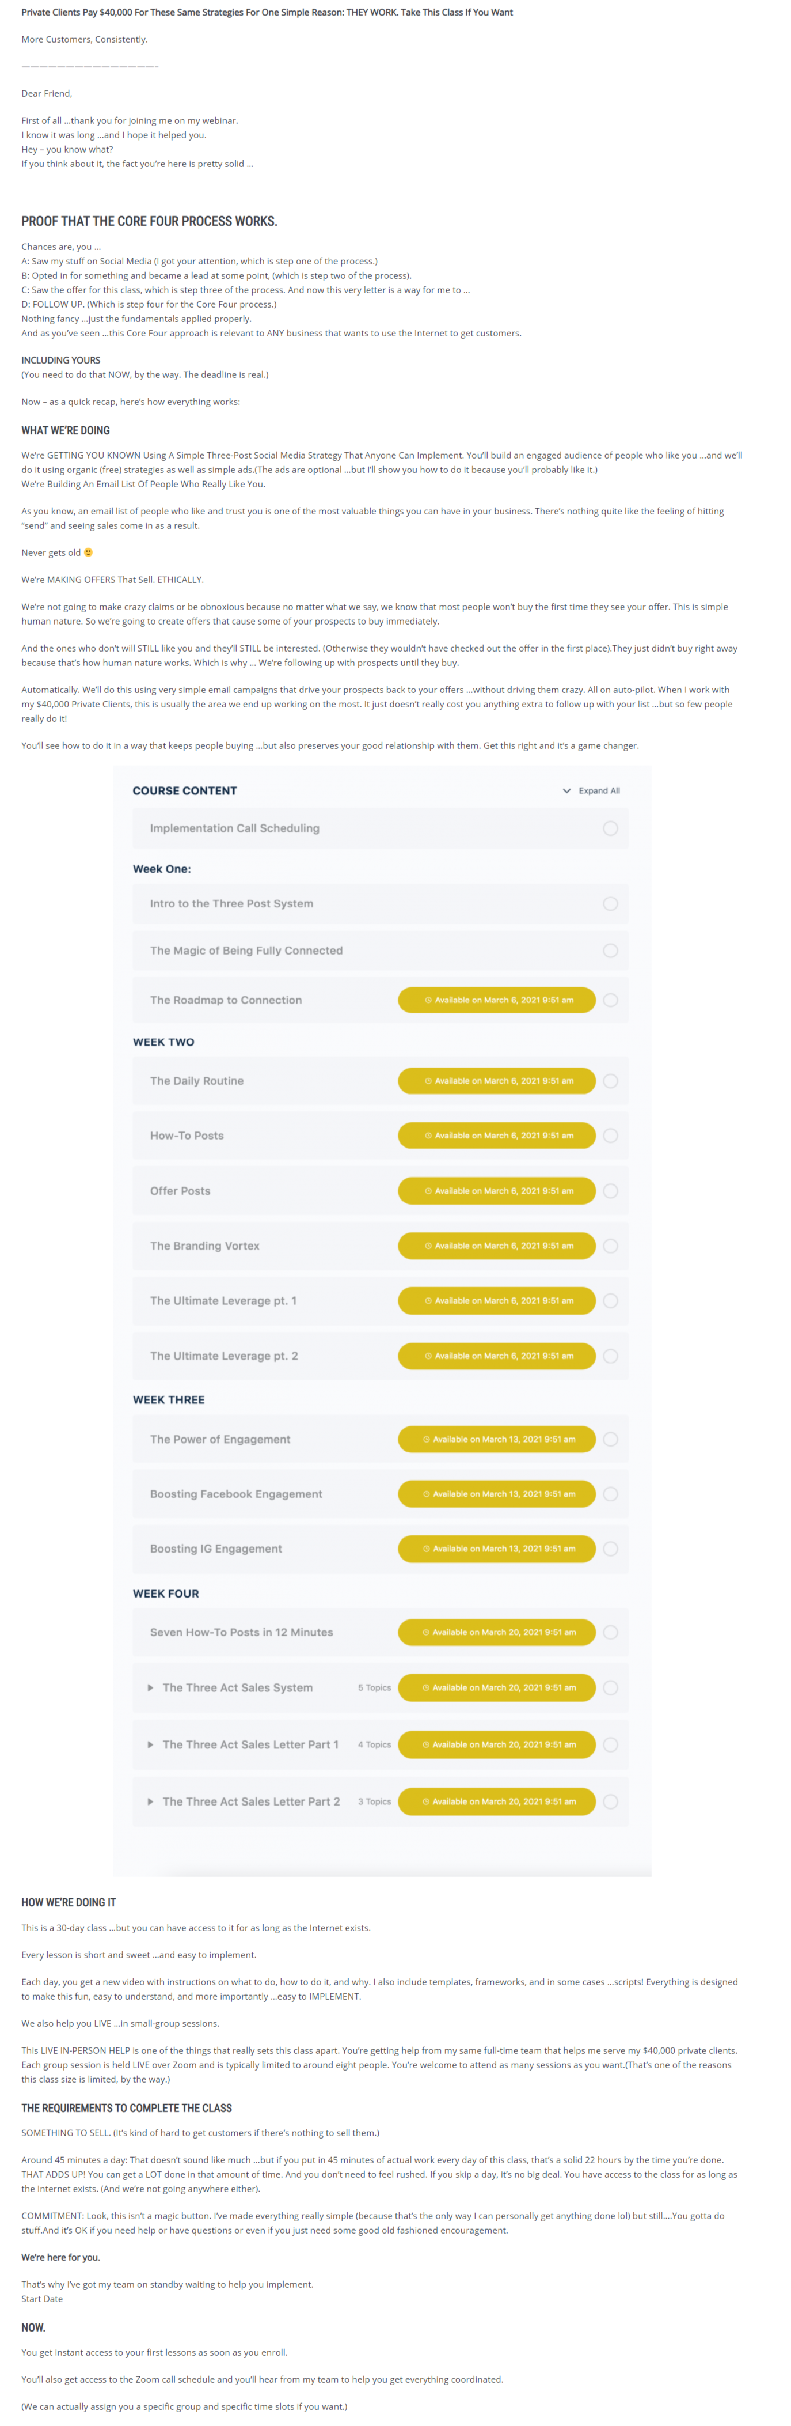Image resolution: width=791 pixels, height=2426 pixels.
Task: Toggle completion circle for Implementation Call Scheduling
Action: [610, 828]
